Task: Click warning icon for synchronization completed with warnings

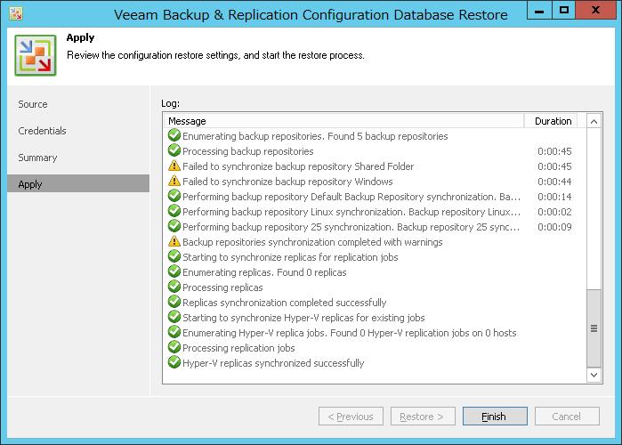Action: pos(174,241)
